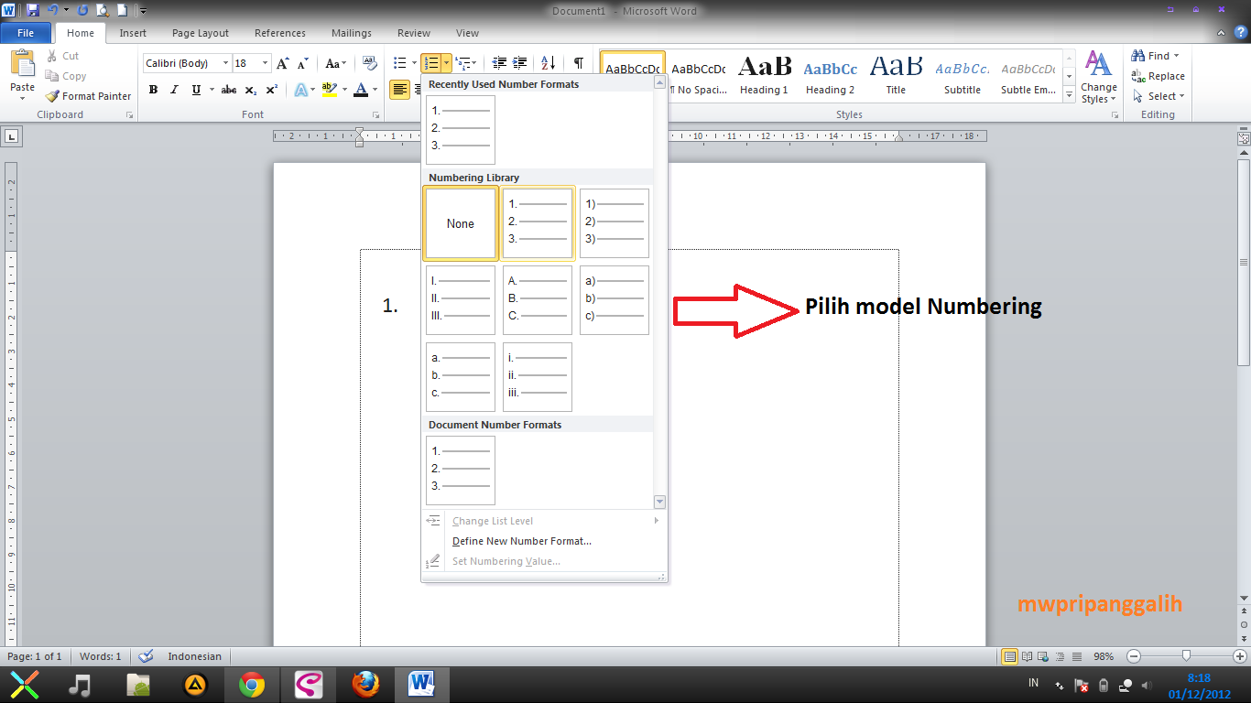The height and width of the screenshot is (703, 1251).
Task: Select the Sort icon
Action: tap(548, 61)
